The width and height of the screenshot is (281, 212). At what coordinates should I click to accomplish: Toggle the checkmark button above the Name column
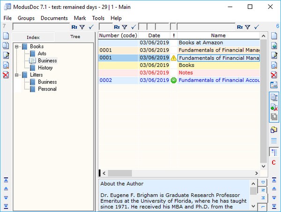pos(256,27)
